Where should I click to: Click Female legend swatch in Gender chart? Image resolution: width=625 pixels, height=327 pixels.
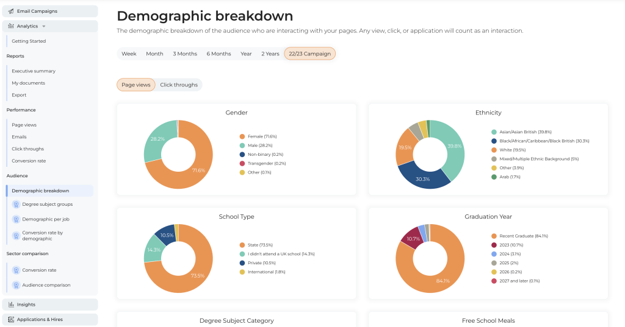pos(242,136)
